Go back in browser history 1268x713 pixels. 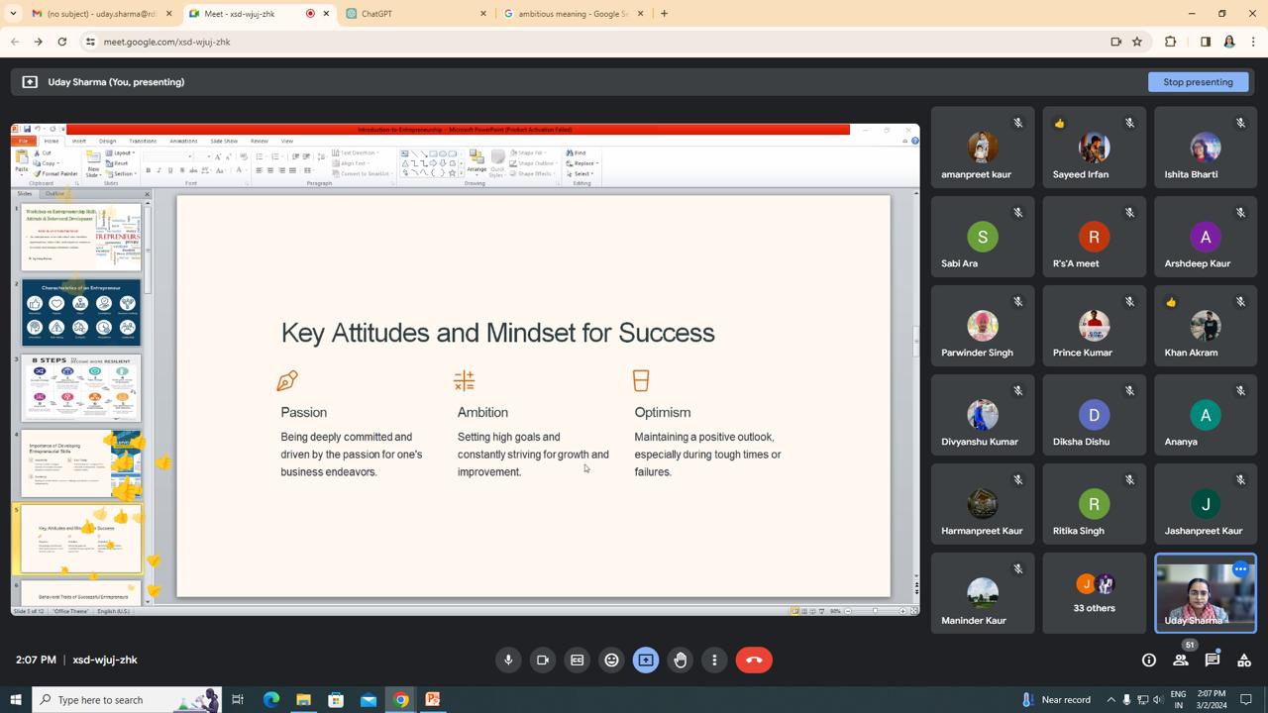point(14,42)
